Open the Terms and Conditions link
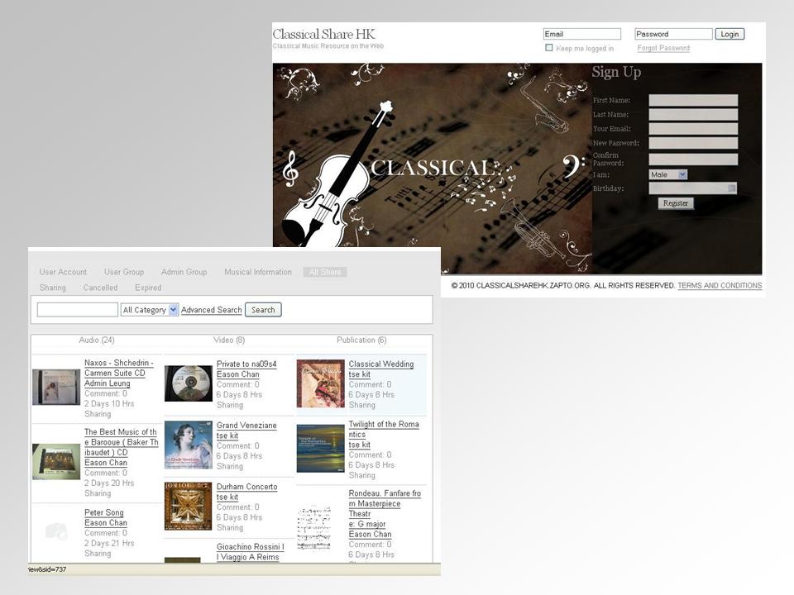This screenshot has width=794, height=595. (720, 286)
